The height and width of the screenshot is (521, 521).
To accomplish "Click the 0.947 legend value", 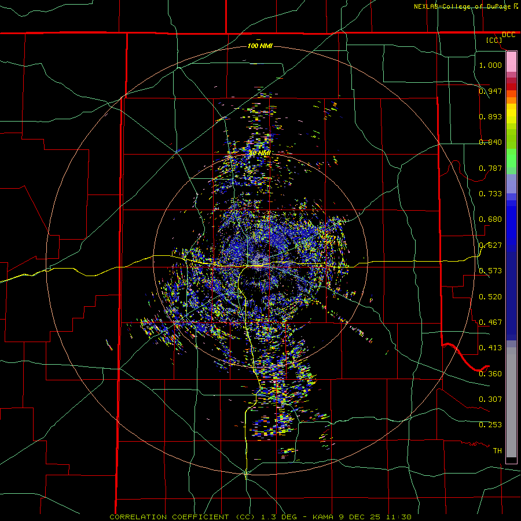I will 490,91.
